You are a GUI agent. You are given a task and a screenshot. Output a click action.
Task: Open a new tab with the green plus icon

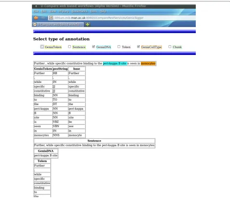(87, 25)
